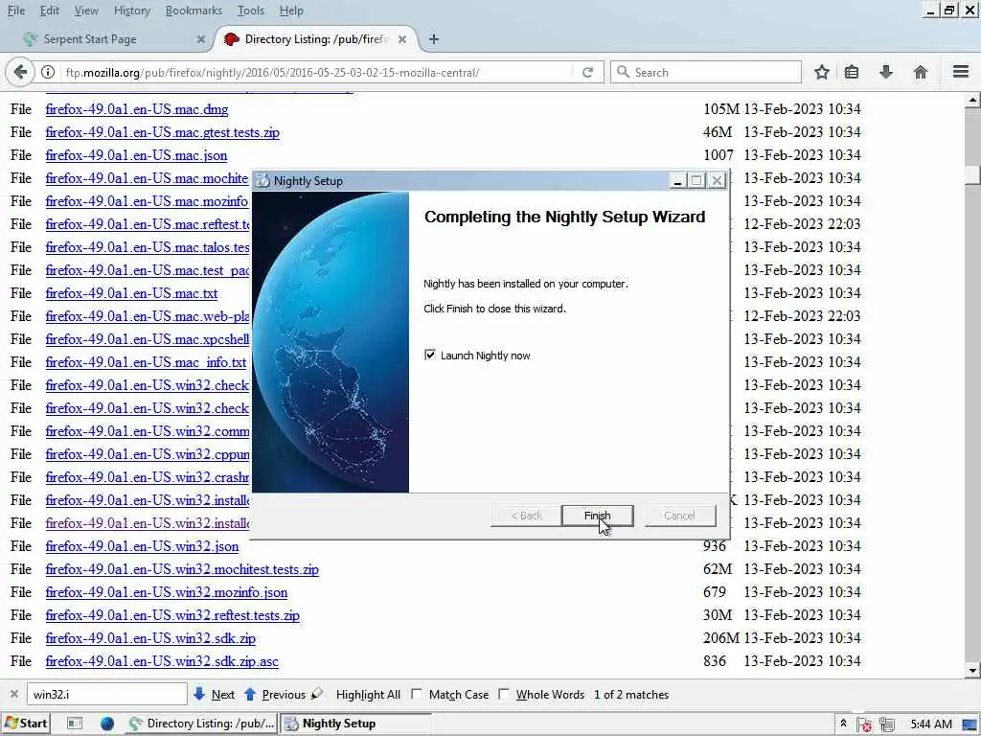Screen dimensions: 981x736
Task: Click the 105M file size text
Action: coord(721,109)
